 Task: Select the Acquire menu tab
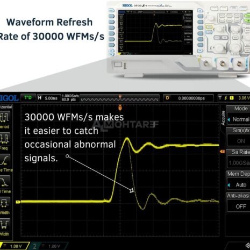point(223,118)
